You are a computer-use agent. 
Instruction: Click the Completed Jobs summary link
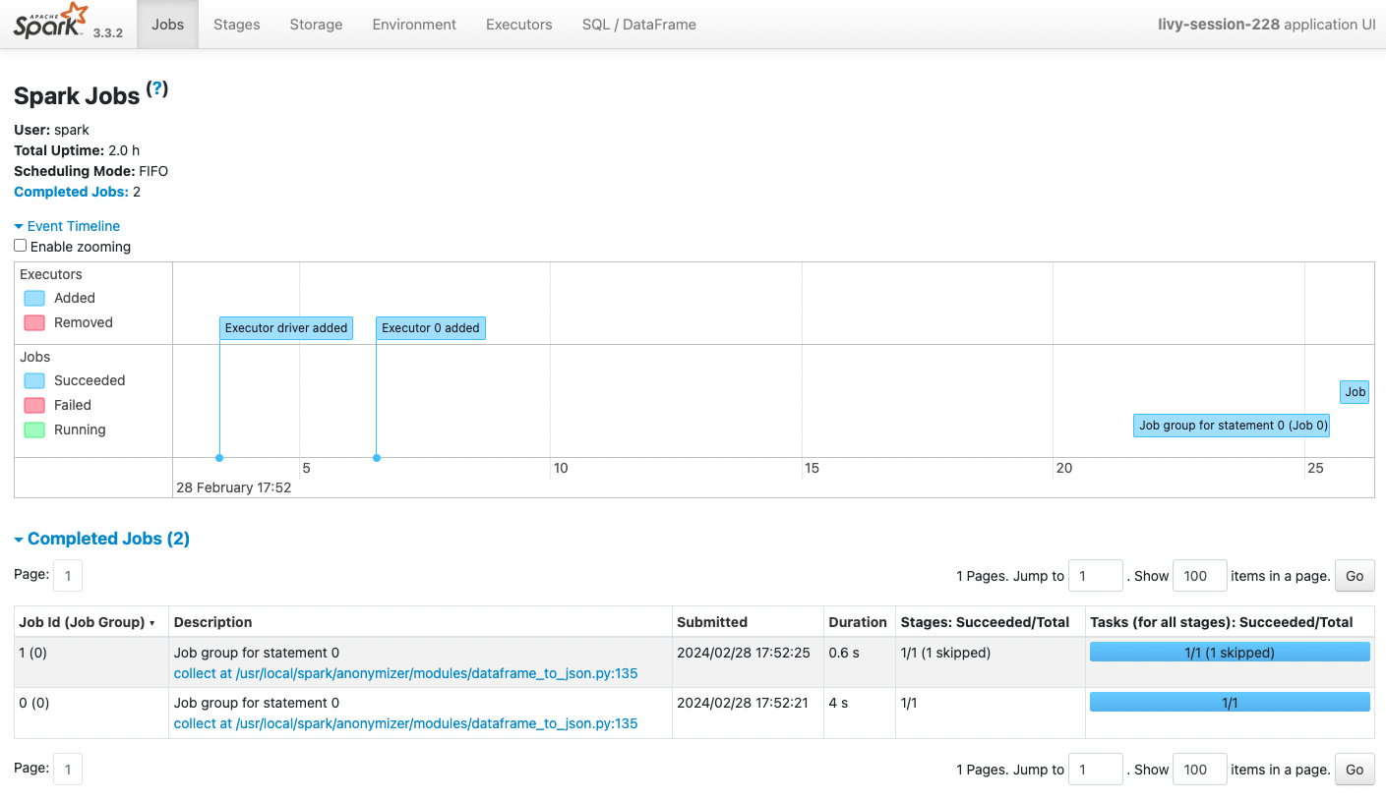(71, 192)
